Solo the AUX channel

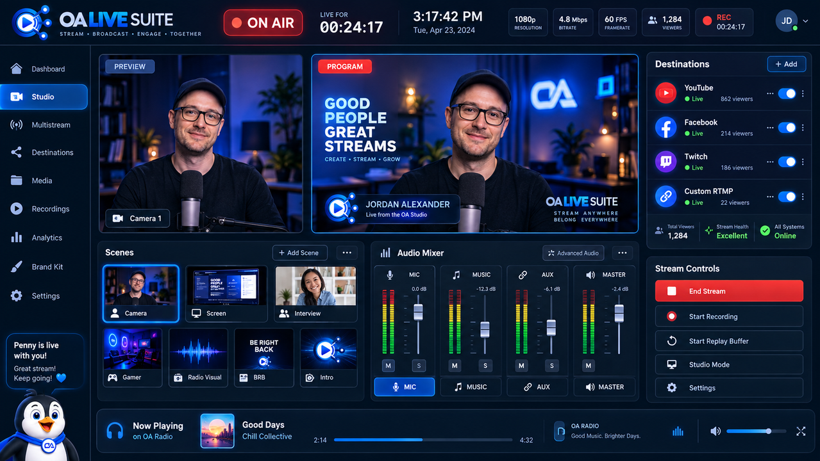click(552, 366)
